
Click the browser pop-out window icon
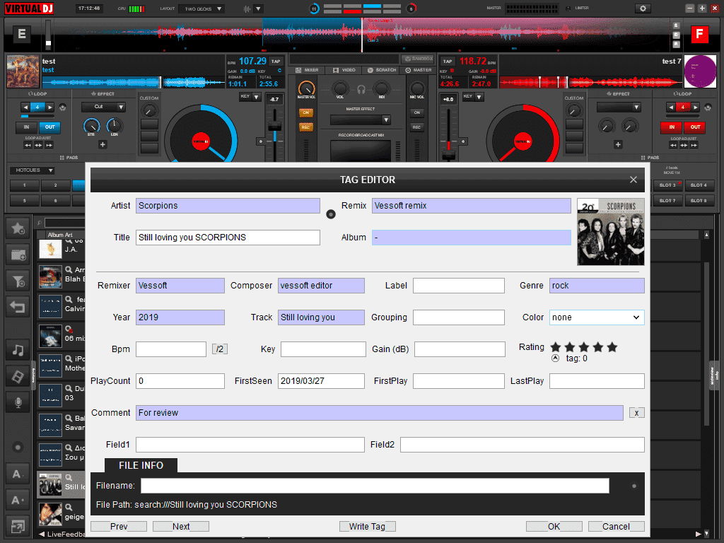(x=18, y=526)
